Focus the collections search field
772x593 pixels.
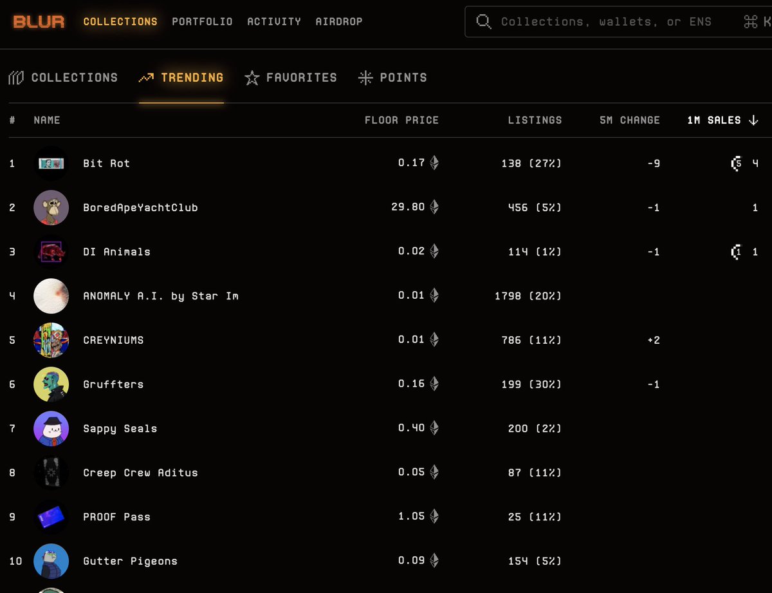[618, 22]
